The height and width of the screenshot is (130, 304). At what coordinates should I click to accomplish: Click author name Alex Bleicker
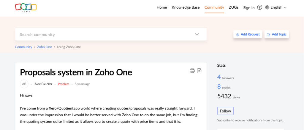(x=43, y=84)
